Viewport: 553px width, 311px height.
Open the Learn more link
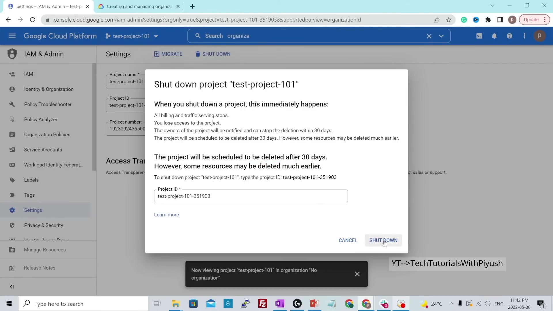point(166,215)
